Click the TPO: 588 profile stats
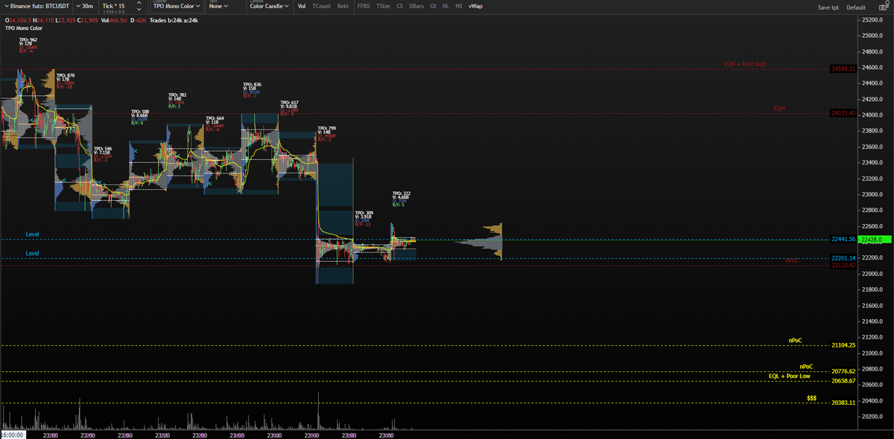Viewport: 894px width, 439px height. point(140,117)
